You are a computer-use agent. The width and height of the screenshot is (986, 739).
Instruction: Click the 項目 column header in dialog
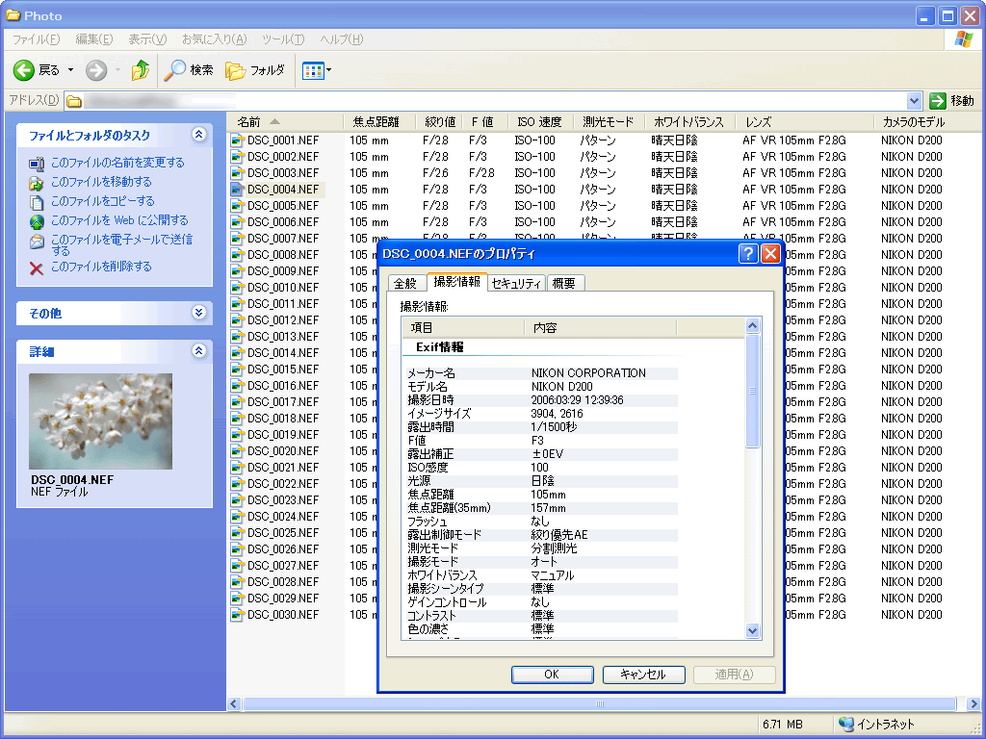click(463, 327)
